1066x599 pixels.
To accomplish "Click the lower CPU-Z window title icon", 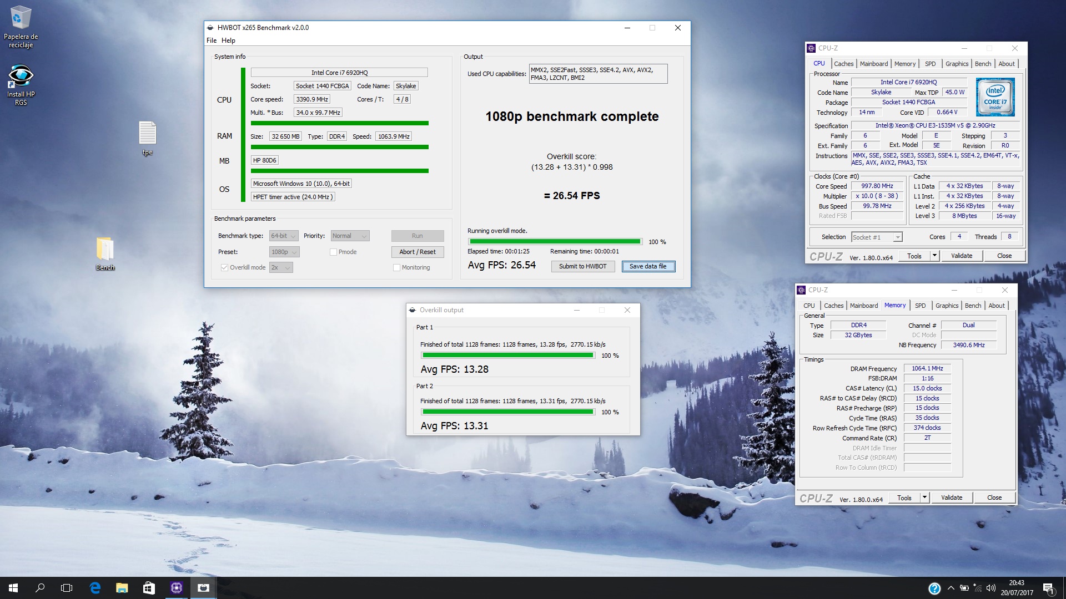I will tap(801, 290).
